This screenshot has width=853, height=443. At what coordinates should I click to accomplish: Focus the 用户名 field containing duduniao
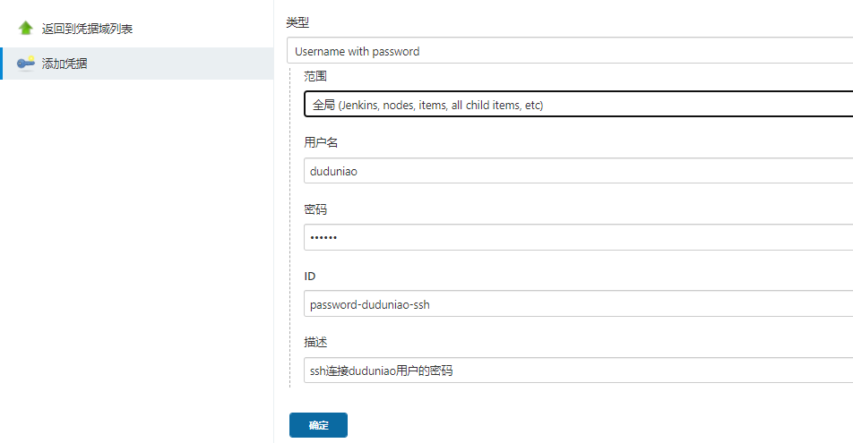click(579, 171)
